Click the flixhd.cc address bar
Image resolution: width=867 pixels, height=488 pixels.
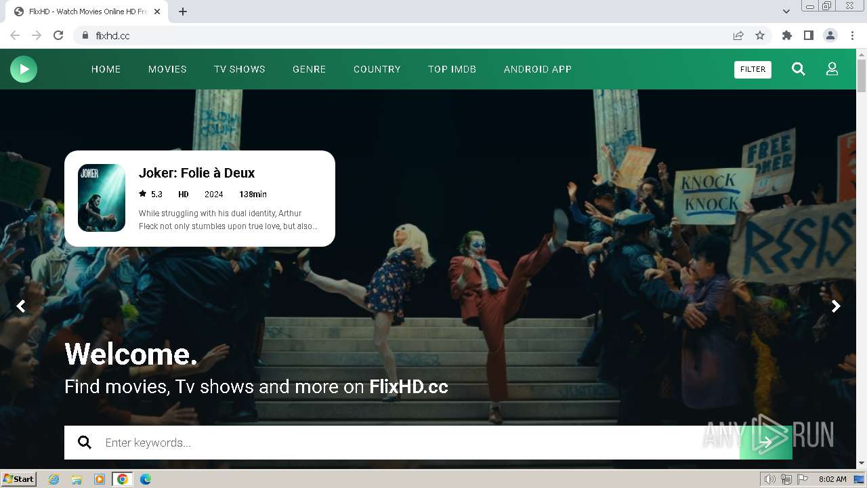[406, 35]
